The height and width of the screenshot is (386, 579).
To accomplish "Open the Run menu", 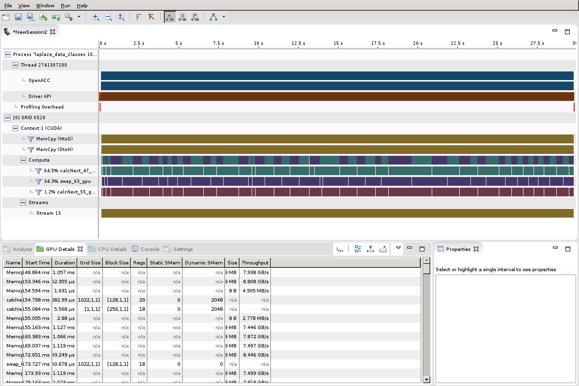I will [x=65, y=5].
